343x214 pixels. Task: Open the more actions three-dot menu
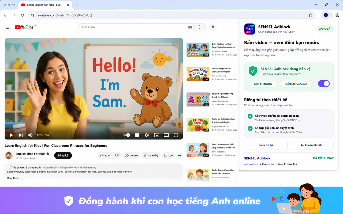pos(180,155)
